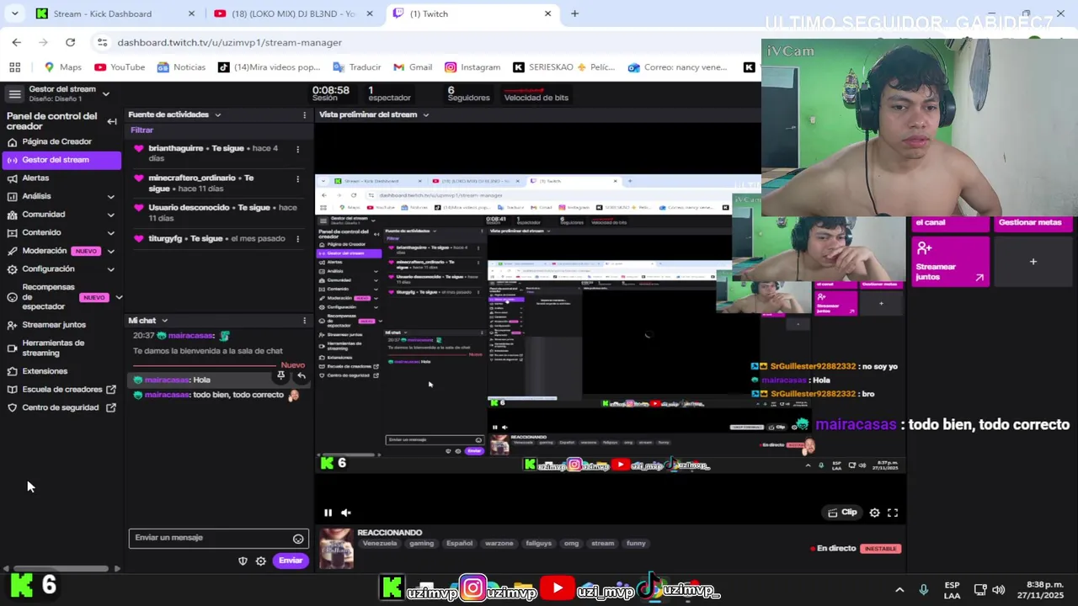Open the Gmail bookmark

[x=412, y=67]
